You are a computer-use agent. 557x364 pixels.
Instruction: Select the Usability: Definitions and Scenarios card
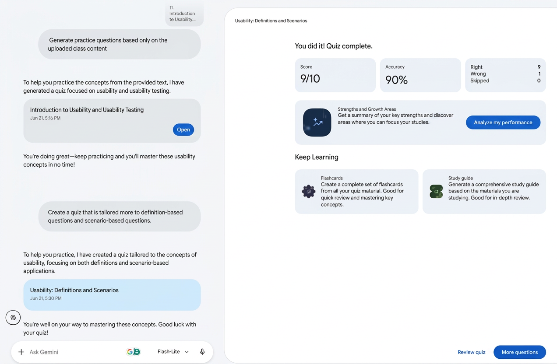point(112,295)
